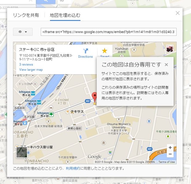Click テキサス restaurant fork icon
Image resolution: width=191 pixels, height=184 pixels.
pyautogui.click(x=67, y=112)
